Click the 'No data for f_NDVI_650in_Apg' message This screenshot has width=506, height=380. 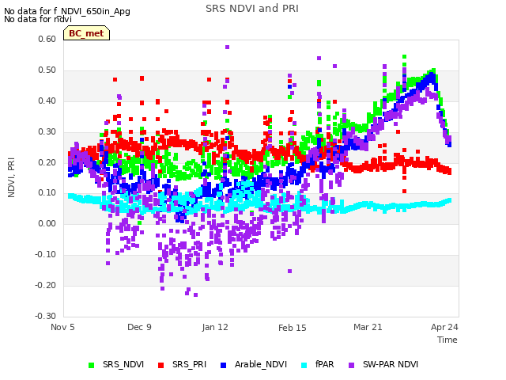[67, 11]
